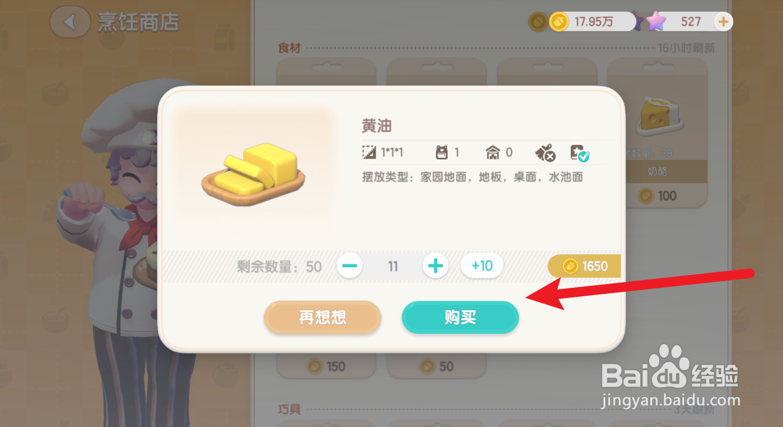This screenshot has width=783, height=427.
Task: Add more stars with the plus icon
Action: (x=723, y=22)
